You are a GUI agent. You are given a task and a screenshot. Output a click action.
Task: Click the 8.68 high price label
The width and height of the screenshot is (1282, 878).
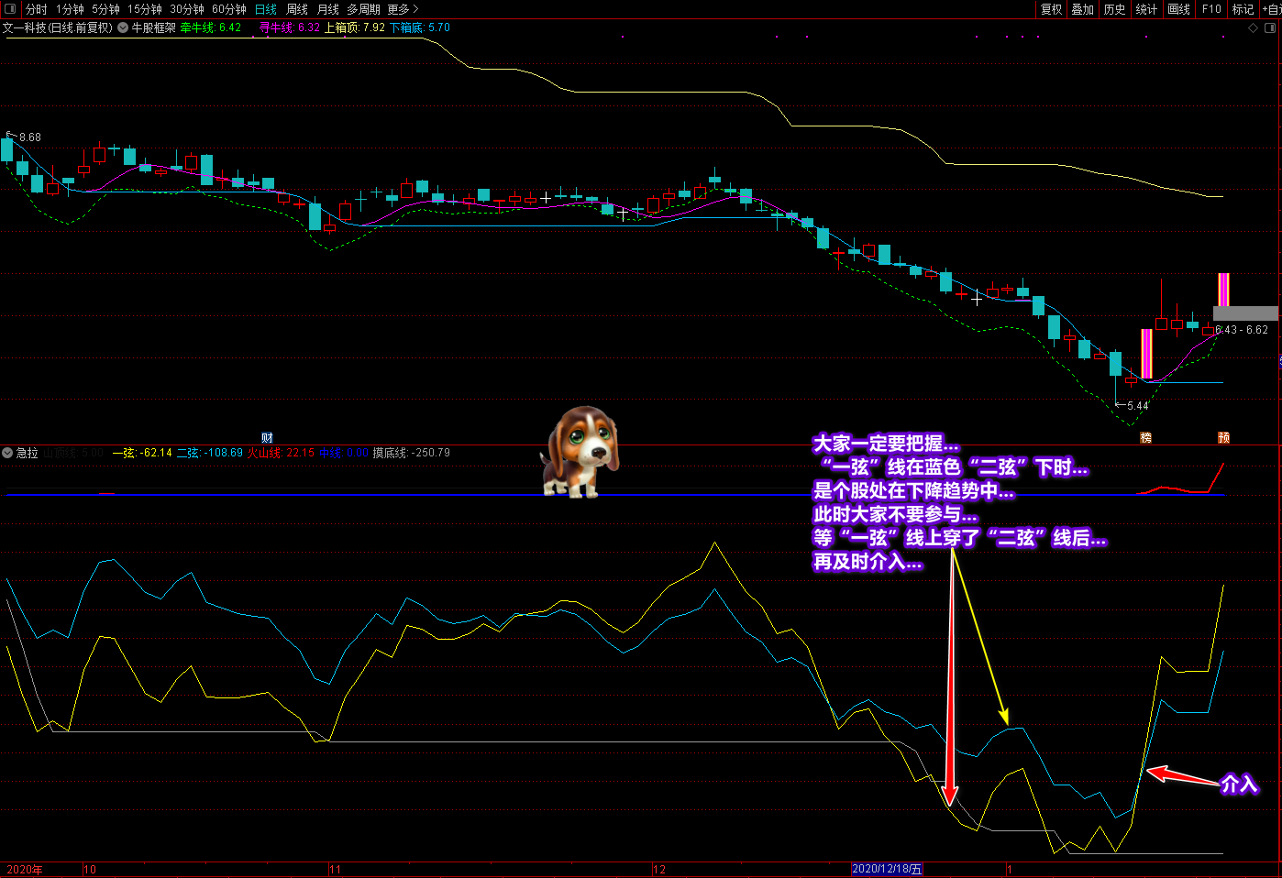30,137
